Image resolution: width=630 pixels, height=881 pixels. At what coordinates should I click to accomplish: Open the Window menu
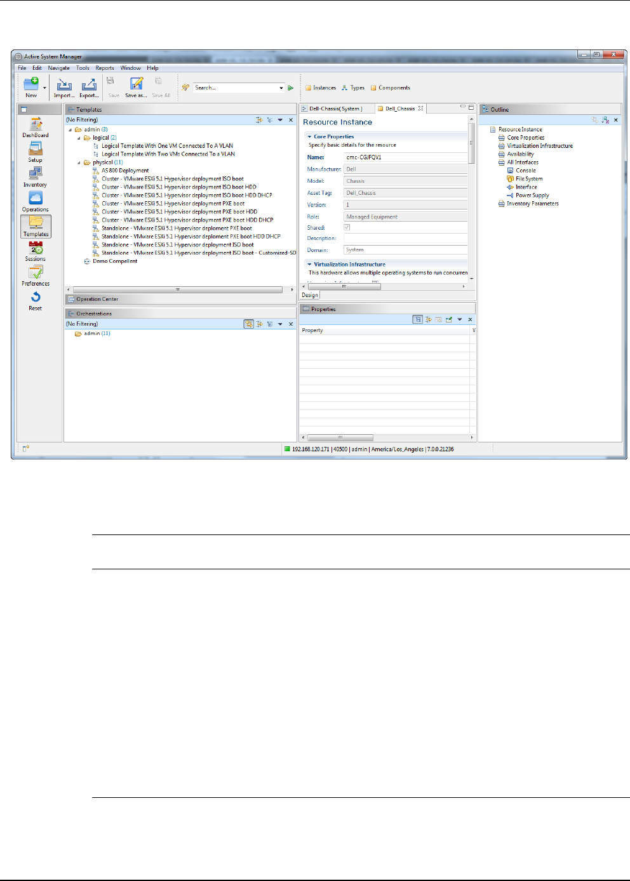tap(131, 68)
